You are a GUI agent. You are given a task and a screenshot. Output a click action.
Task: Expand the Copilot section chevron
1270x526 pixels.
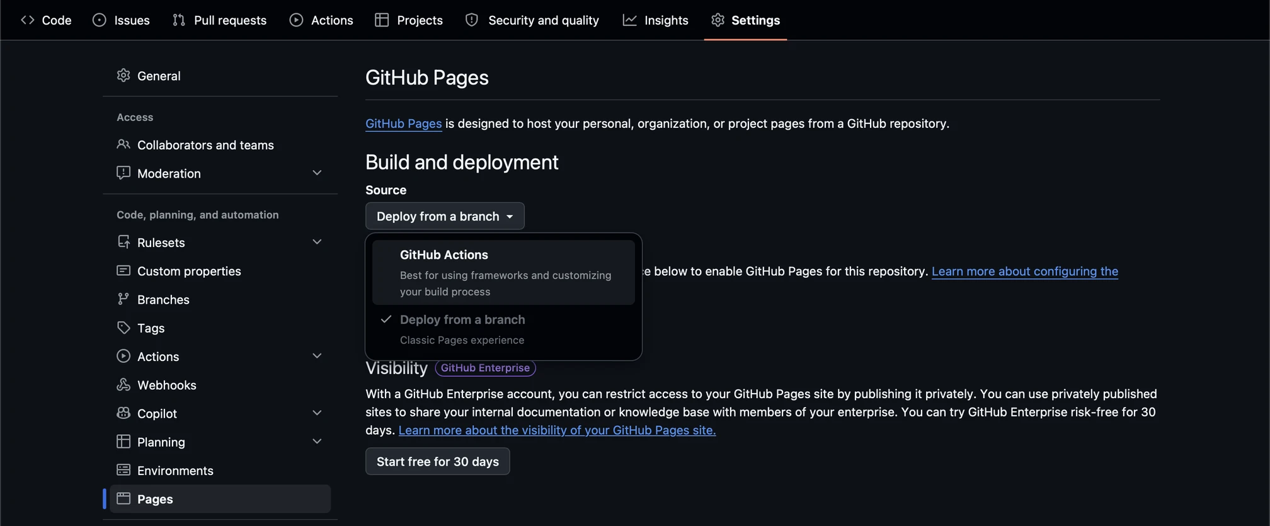317,413
